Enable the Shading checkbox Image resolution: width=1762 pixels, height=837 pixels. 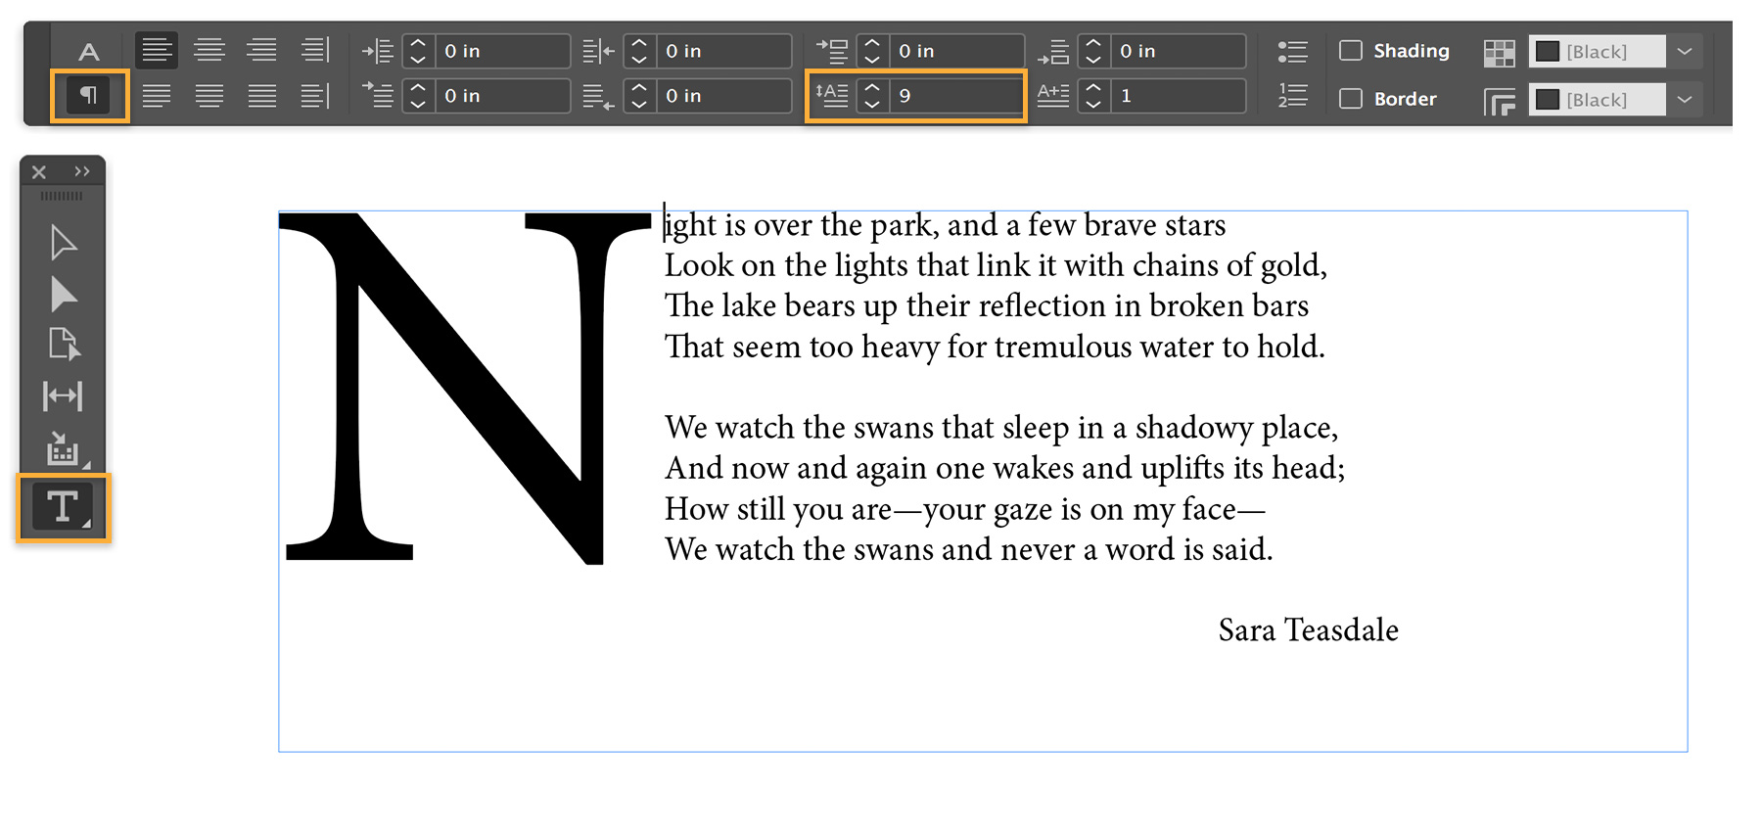click(1351, 50)
